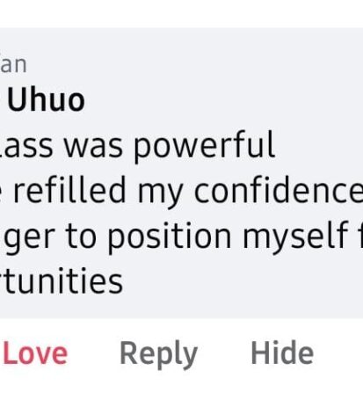Screen dimensions: 363x400
Task: Click the partial word 'ger' in third line
Action: click(28, 239)
